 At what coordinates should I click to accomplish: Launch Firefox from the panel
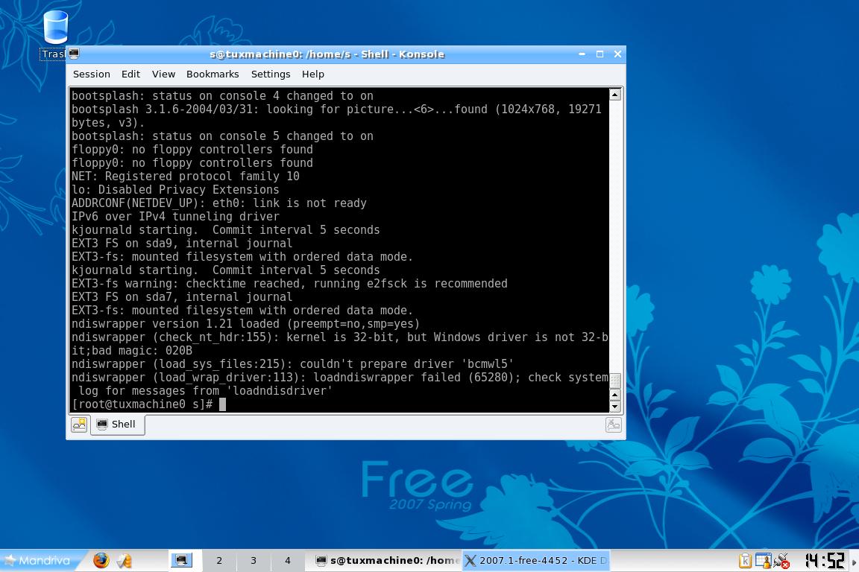tap(101, 561)
